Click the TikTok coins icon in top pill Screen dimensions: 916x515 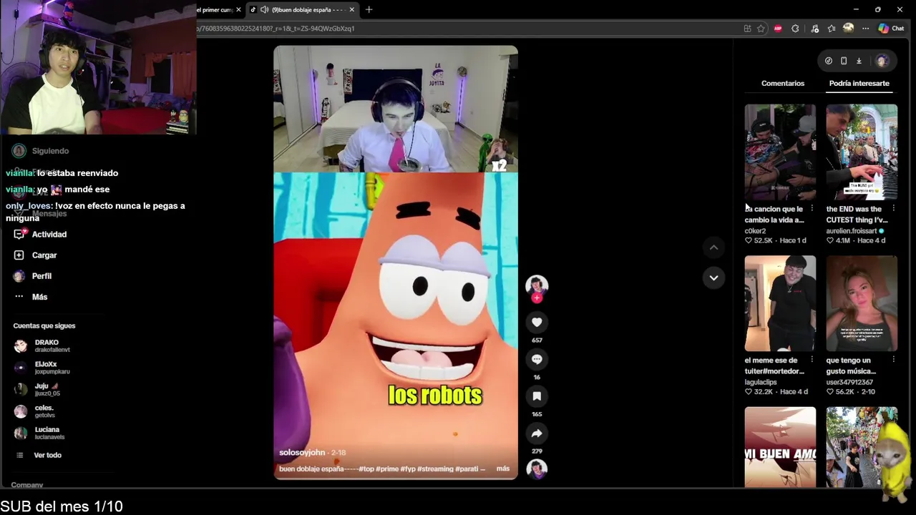[x=829, y=61]
